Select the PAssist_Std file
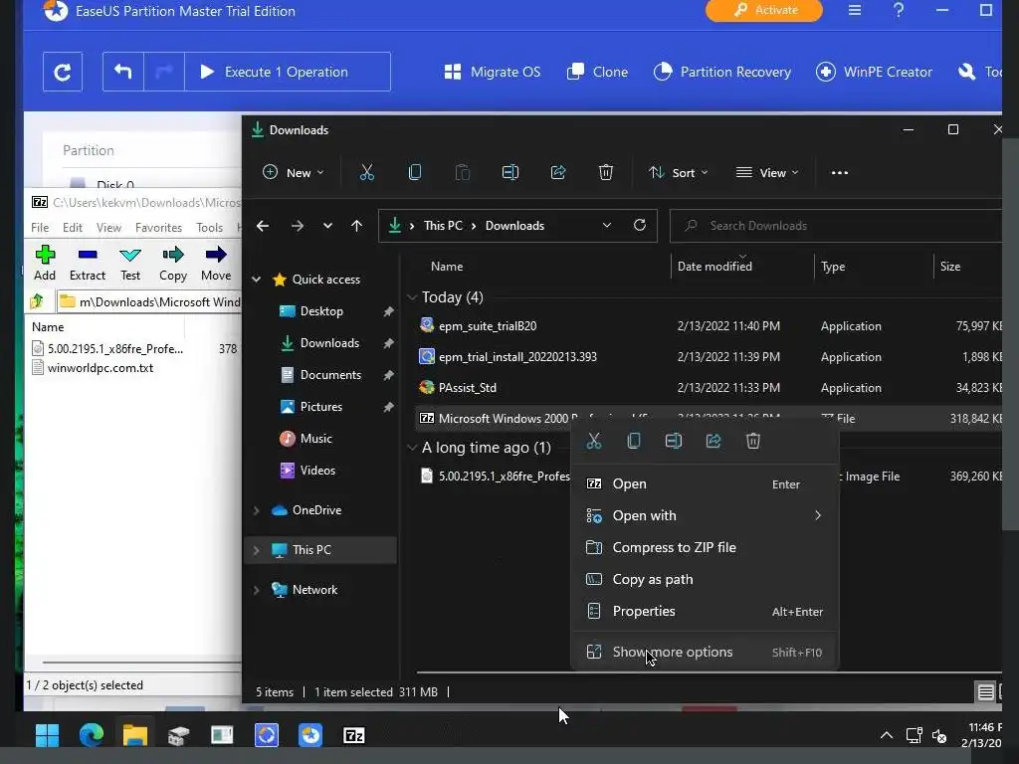This screenshot has width=1019, height=764. click(468, 388)
